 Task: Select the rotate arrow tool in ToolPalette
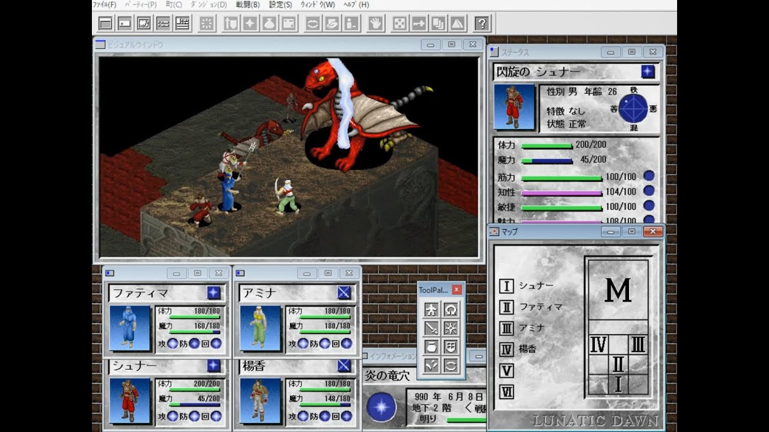(x=451, y=310)
